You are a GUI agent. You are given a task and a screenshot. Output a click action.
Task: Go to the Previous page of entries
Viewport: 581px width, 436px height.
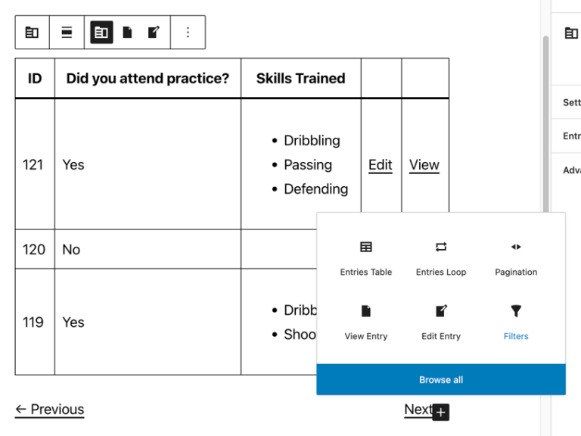(x=50, y=410)
